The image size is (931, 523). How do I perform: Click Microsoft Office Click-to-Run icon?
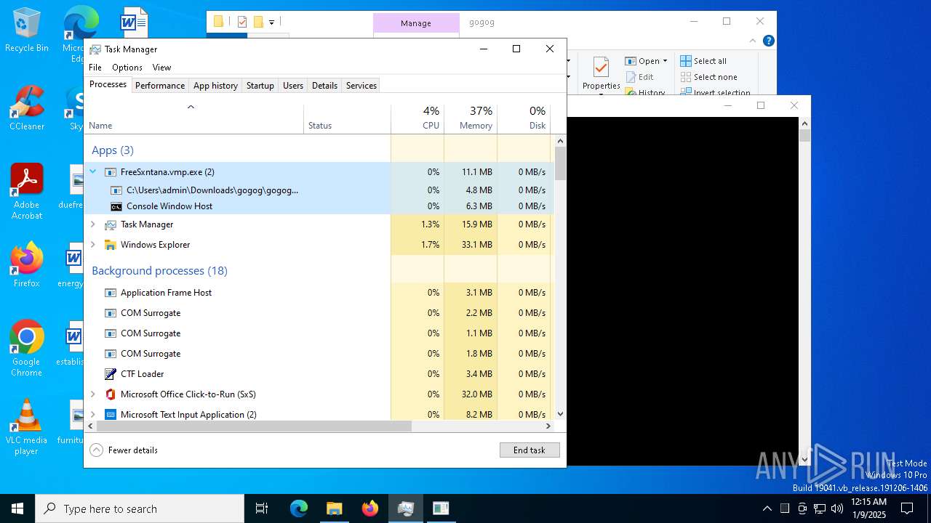point(111,394)
